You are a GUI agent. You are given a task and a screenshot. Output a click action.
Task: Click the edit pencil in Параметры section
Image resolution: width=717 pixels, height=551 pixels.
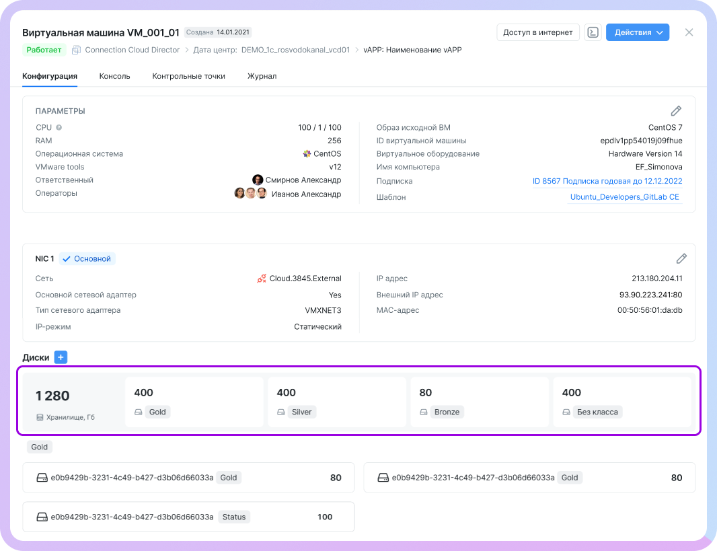[x=676, y=111]
